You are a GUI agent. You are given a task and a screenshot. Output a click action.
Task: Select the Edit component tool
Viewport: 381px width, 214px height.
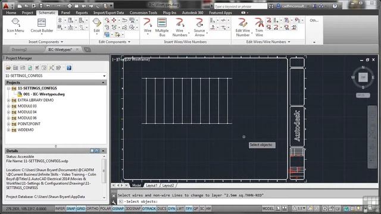click(x=96, y=26)
